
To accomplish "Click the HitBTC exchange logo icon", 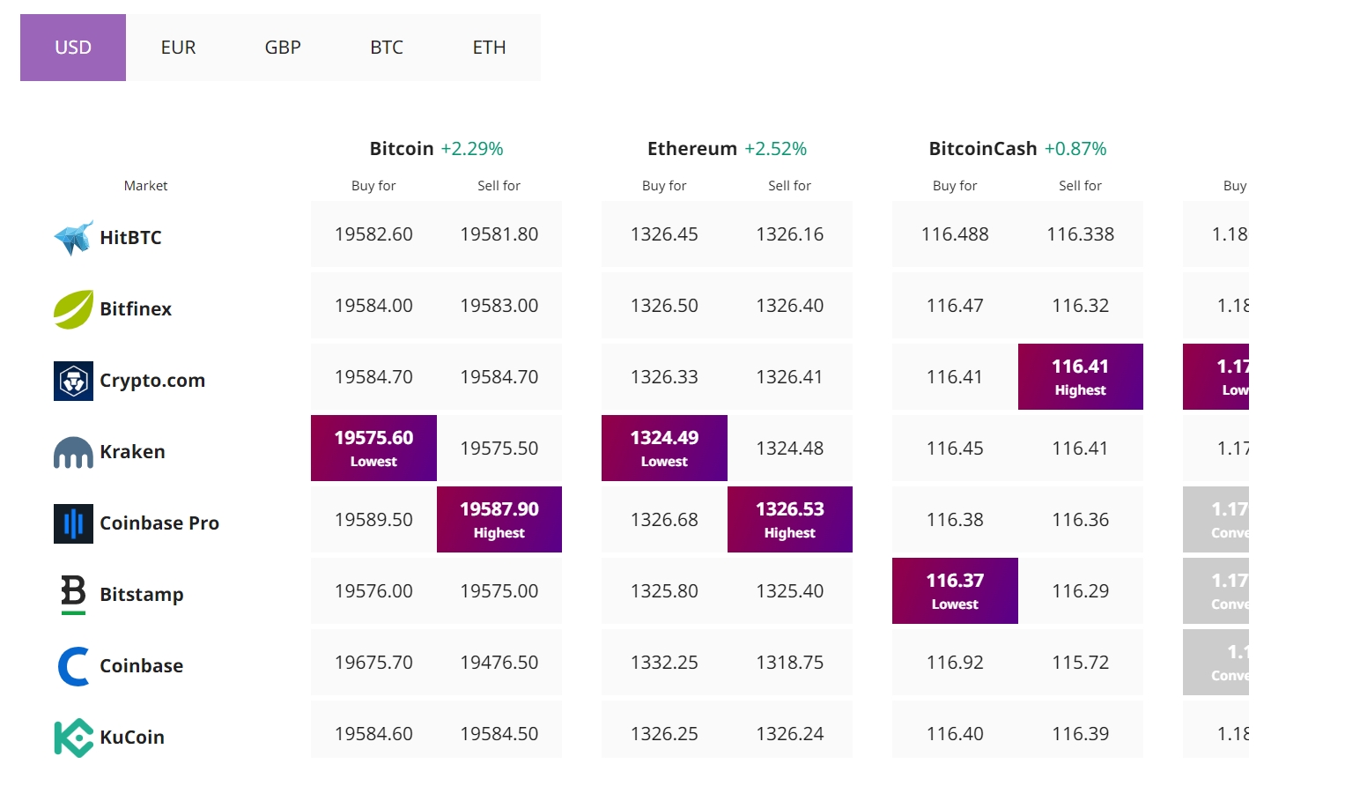I will [73, 238].
